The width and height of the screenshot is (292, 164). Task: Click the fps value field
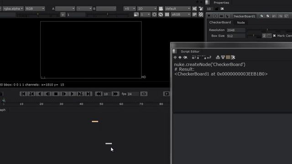click(133, 94)
